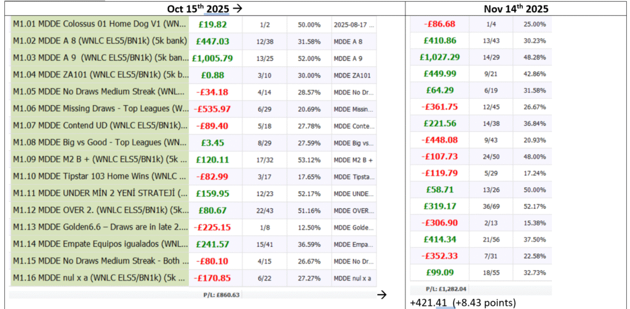
Task: Click the MDDE ZA101 tag cell
Action: coord(353,75)
